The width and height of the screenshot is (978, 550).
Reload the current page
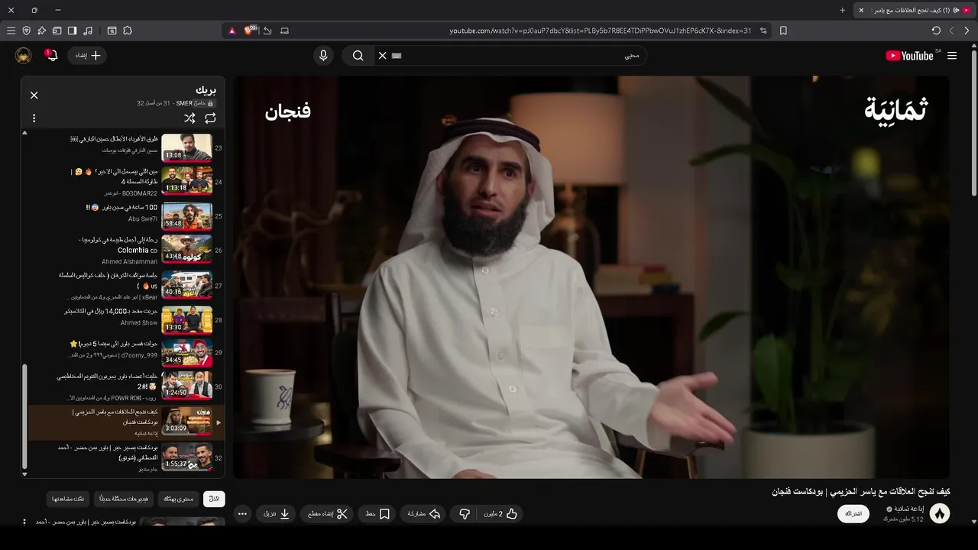coord(936,31)
